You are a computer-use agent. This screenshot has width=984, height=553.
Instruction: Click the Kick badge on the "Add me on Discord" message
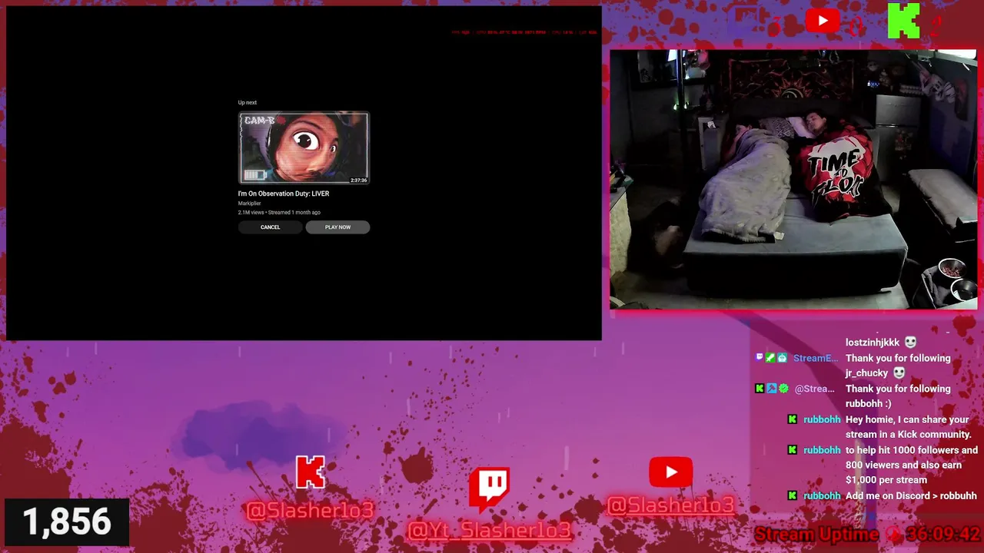[793, 495]
